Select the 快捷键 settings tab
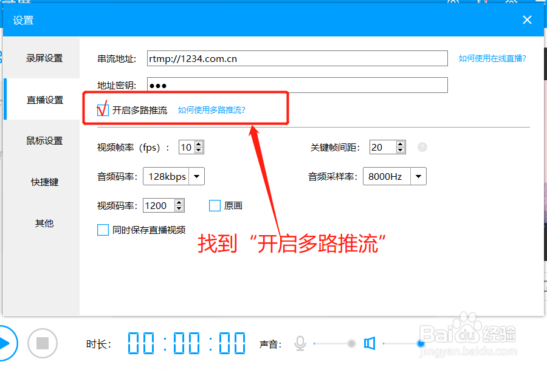The image size is (547, 370). point(44,182)
